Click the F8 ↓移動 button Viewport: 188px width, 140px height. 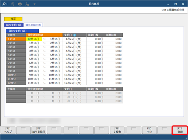point(117,130)
